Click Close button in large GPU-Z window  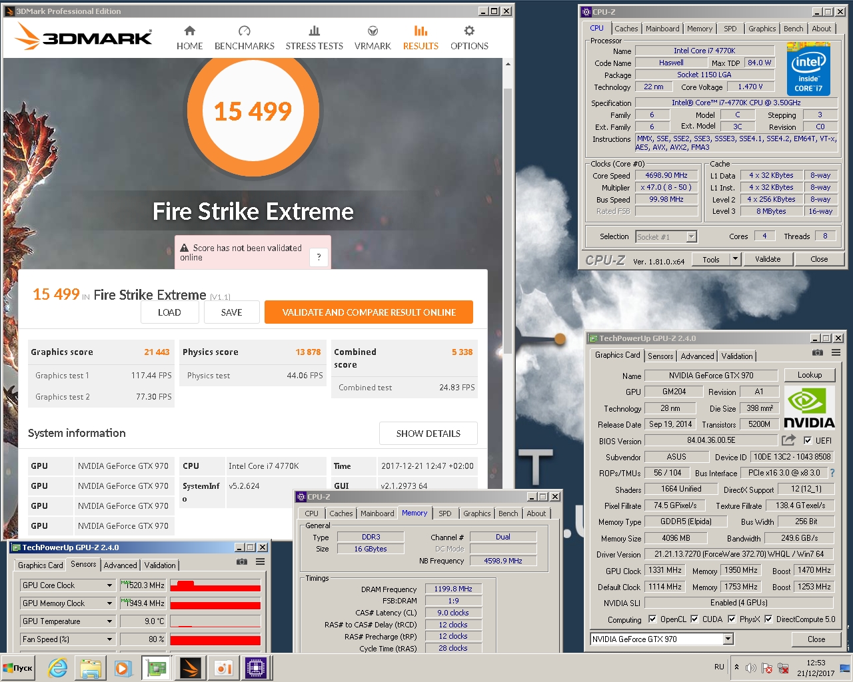(816, 639)
